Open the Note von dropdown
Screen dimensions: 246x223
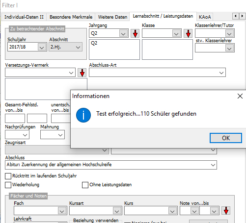point(194,211)
